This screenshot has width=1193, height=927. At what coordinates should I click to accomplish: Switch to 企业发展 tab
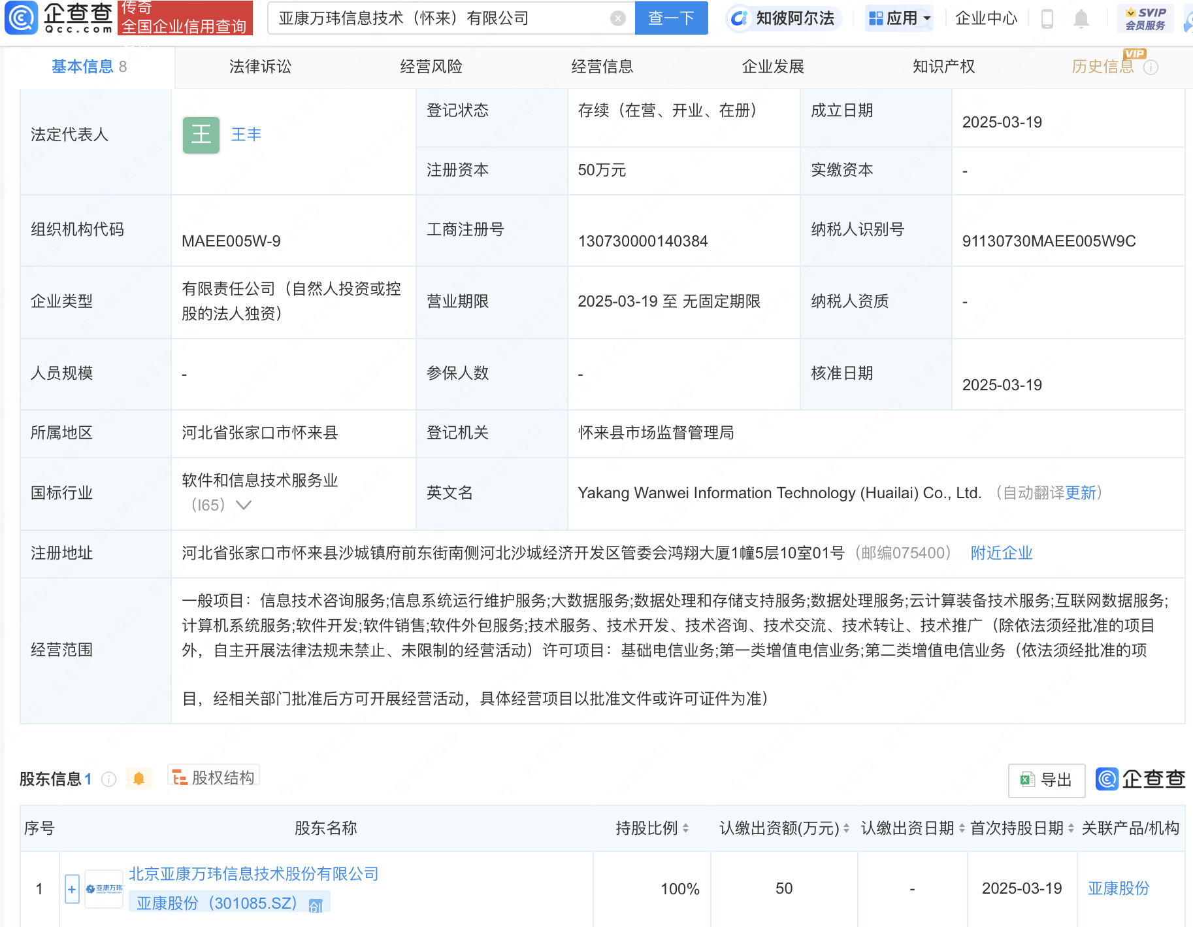[773, 67]
